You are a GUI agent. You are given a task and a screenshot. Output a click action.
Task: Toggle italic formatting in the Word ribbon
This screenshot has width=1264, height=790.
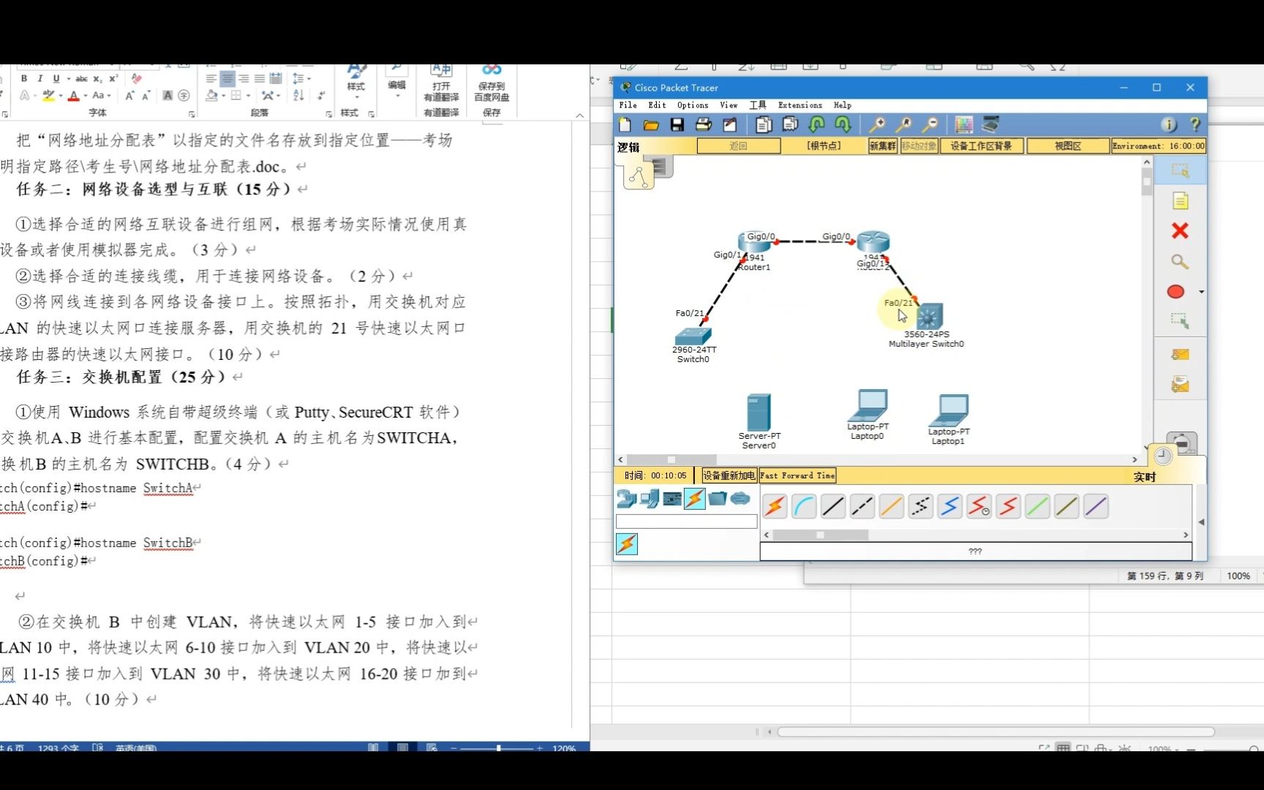tap(39, 78)
